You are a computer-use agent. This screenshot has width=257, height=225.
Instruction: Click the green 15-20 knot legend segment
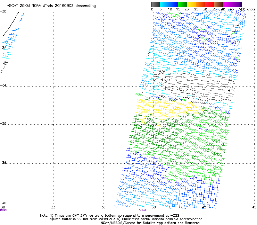point(183,4)
